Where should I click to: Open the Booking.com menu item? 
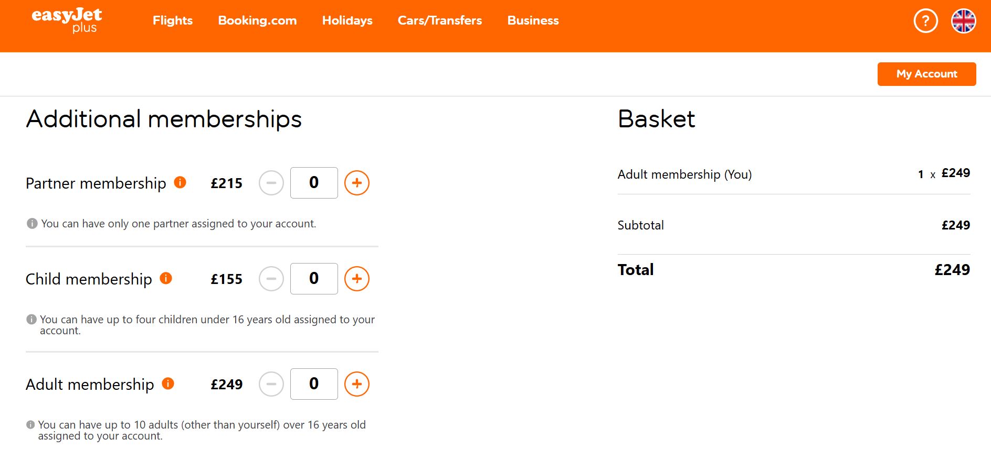(x=257, y=20)
